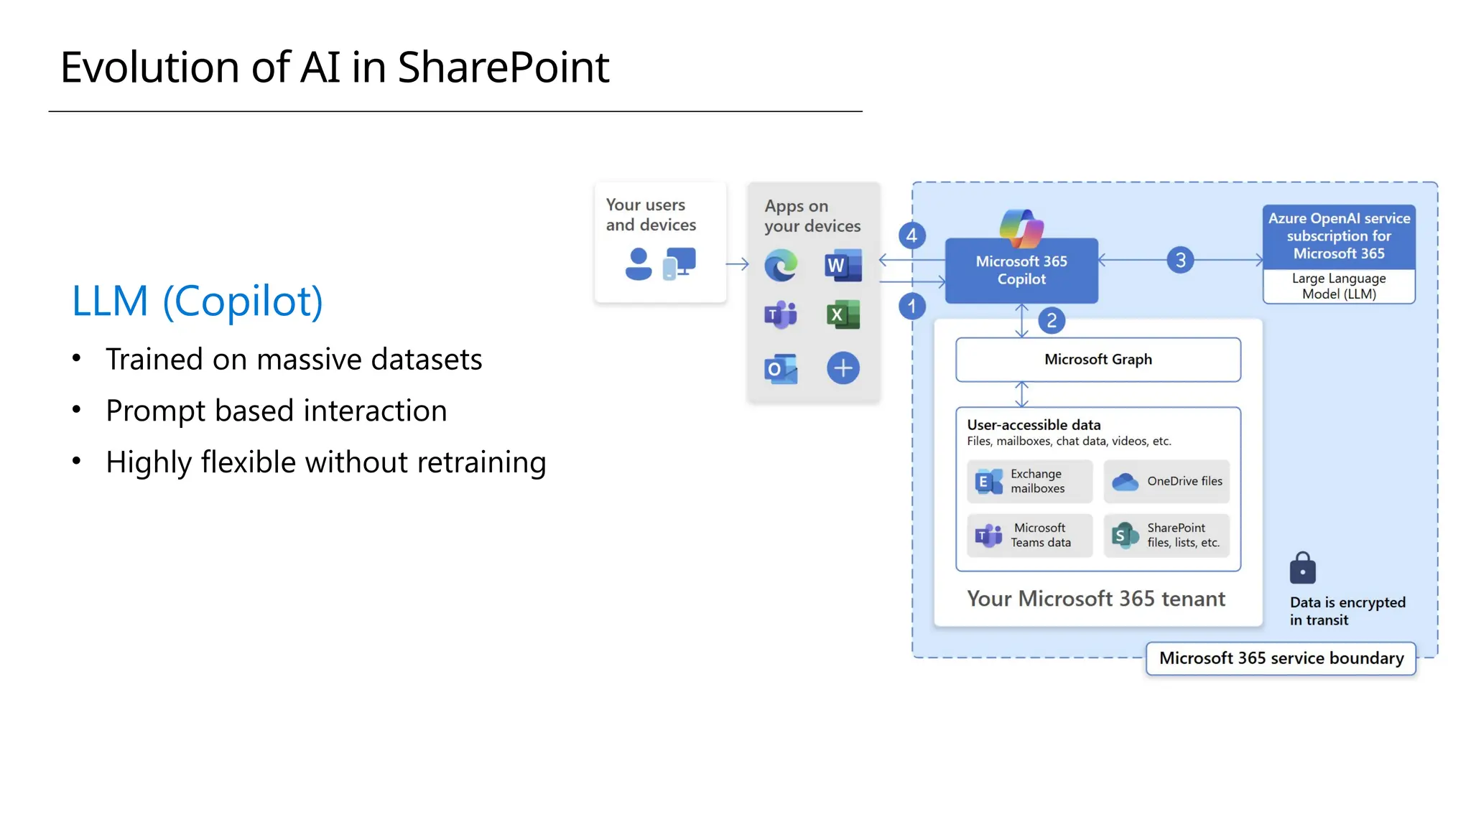The width and height of the screenshot is (1471, 827).
Task: Click the numbered circle 3
Action: [1180, 260]
